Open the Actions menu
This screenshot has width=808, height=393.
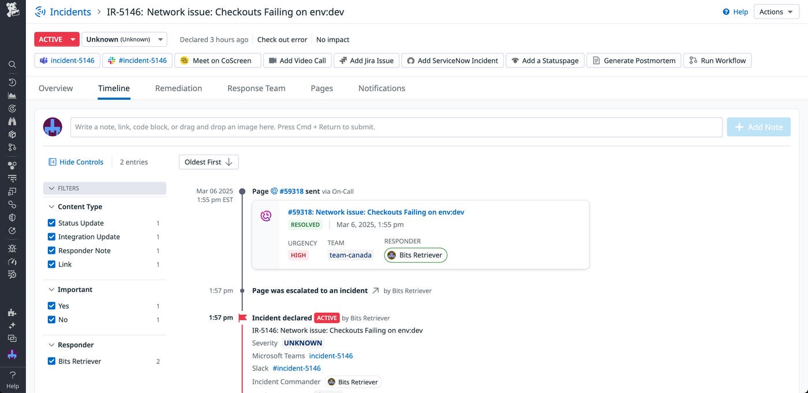[x=776, y=11]
